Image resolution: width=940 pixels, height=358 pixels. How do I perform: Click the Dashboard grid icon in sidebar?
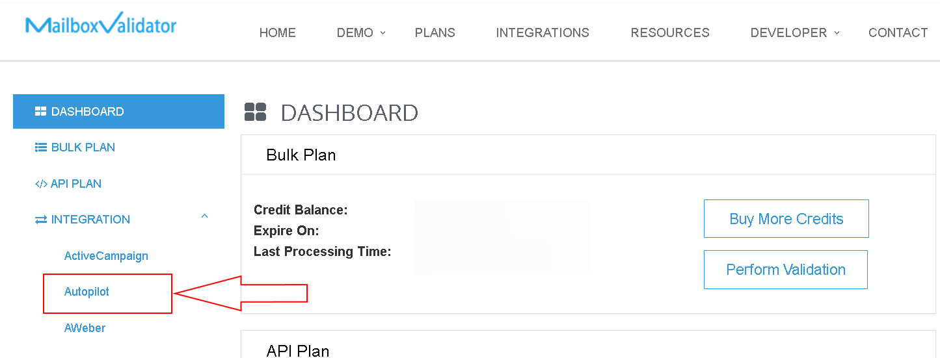pyautogui.click(x=40, y=112)
